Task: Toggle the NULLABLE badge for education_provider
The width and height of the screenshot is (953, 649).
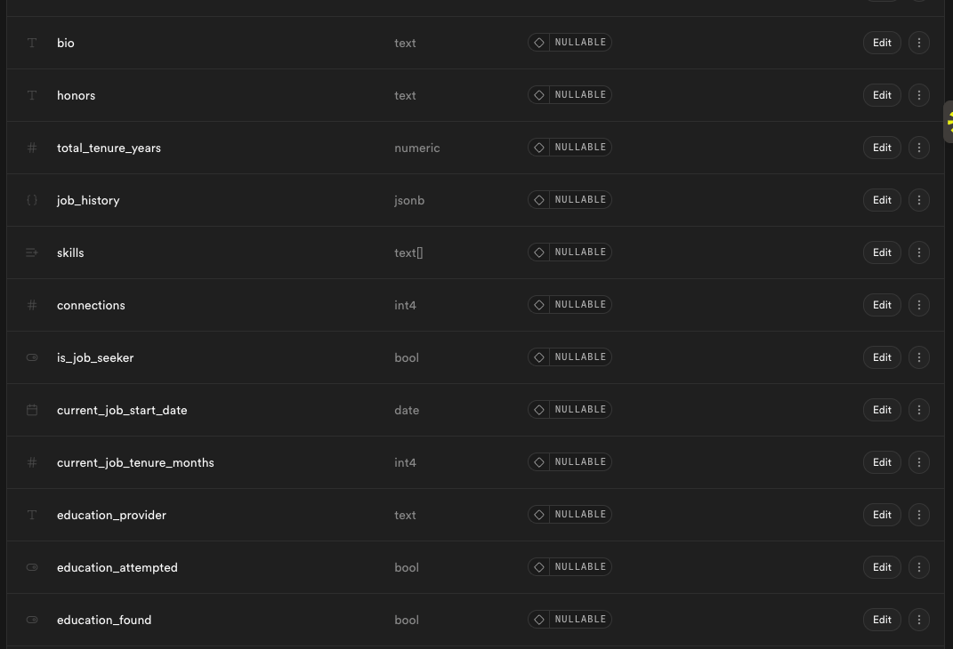Action: click(x=569, y=514)
